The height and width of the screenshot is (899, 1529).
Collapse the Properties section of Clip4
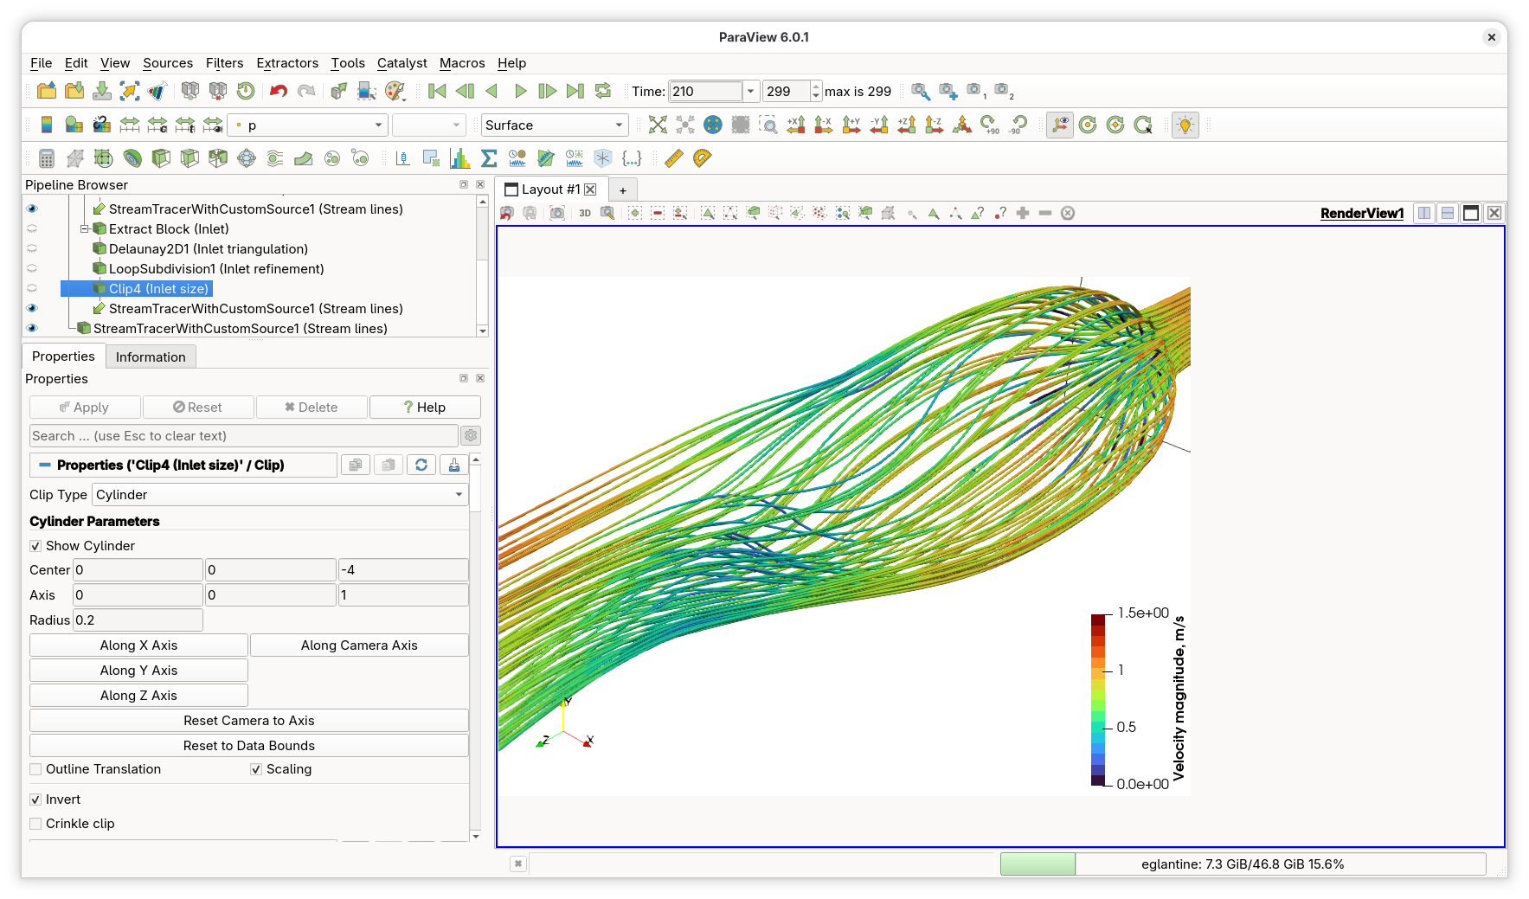[x=45, y=466]
